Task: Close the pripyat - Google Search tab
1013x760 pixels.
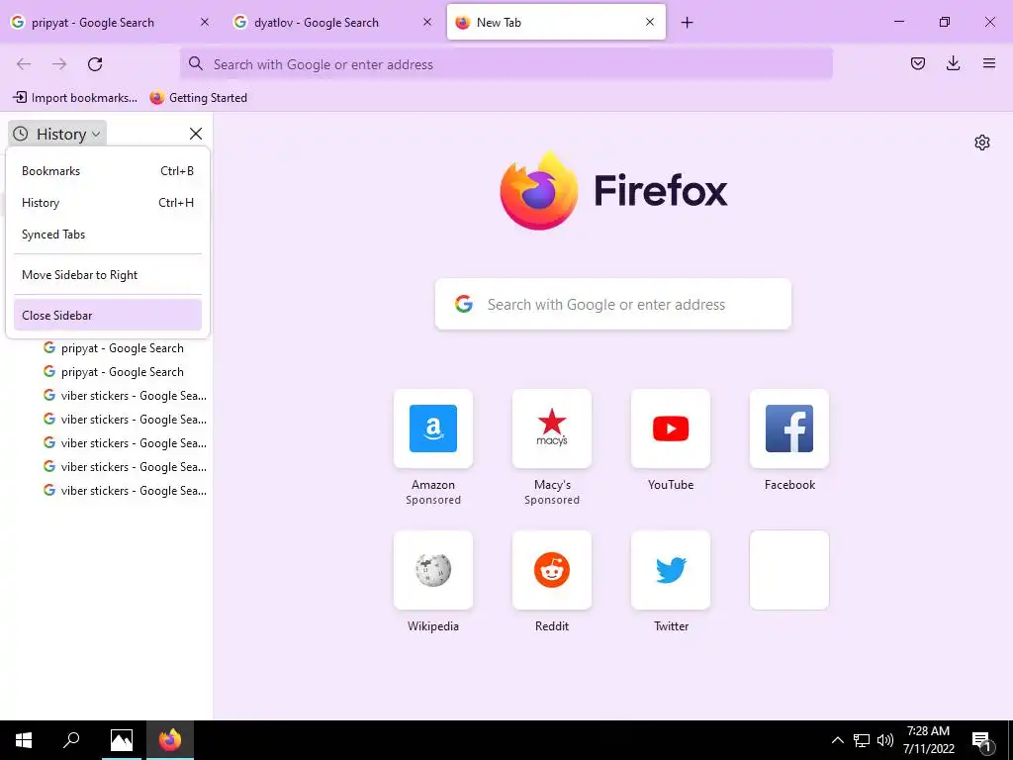Action: click(204, 22)
